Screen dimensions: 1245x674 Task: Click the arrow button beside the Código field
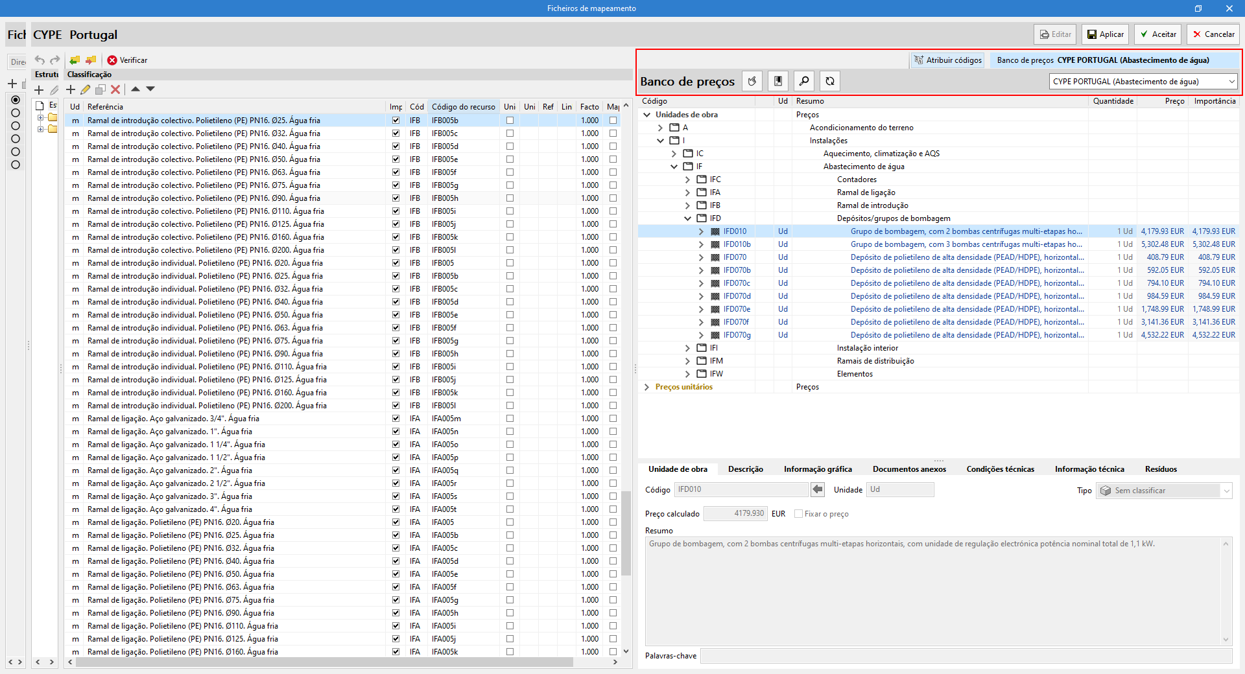[817, 490]
